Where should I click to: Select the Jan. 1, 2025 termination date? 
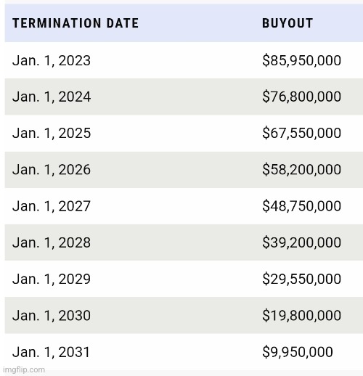[x=52, y=133]
